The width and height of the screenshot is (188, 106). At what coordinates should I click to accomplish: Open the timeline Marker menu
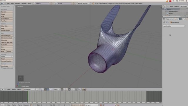14,105
